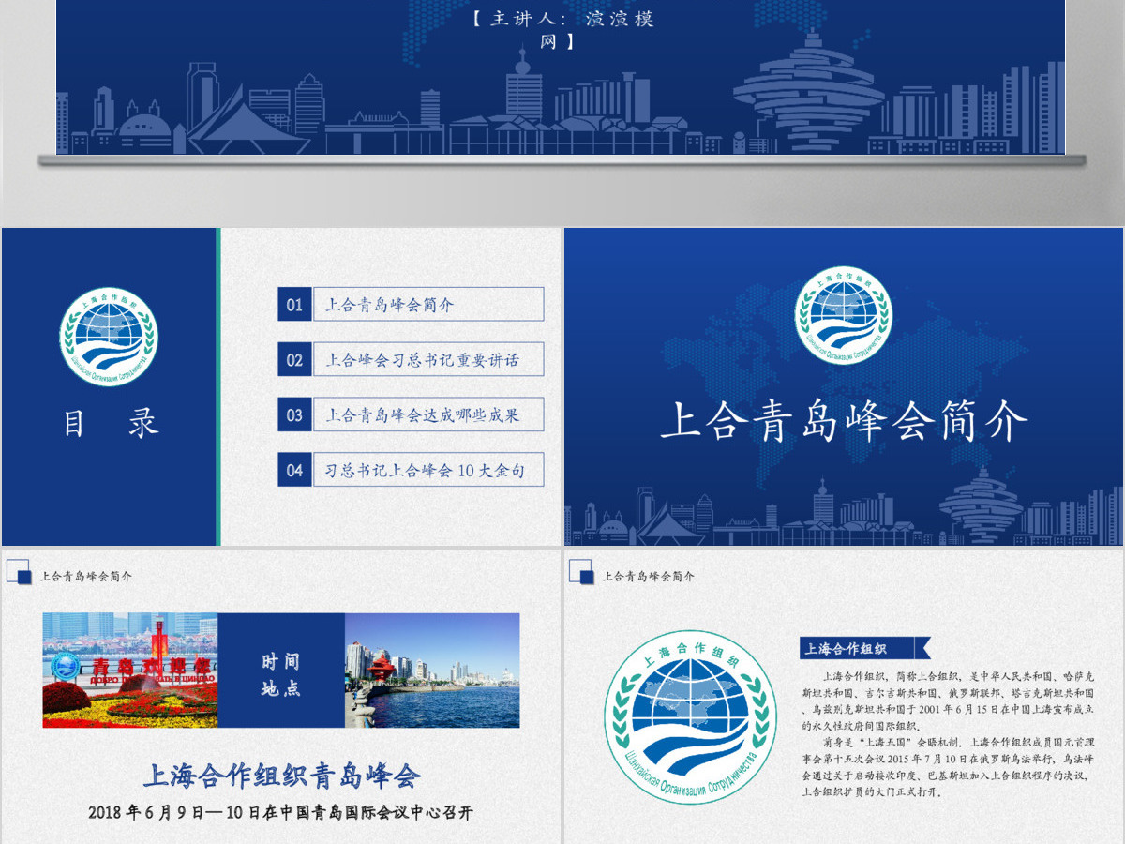This screenshot has width=1125, height=844.
Task: Select the flower bed photo
Action: [x=130, y=671]
